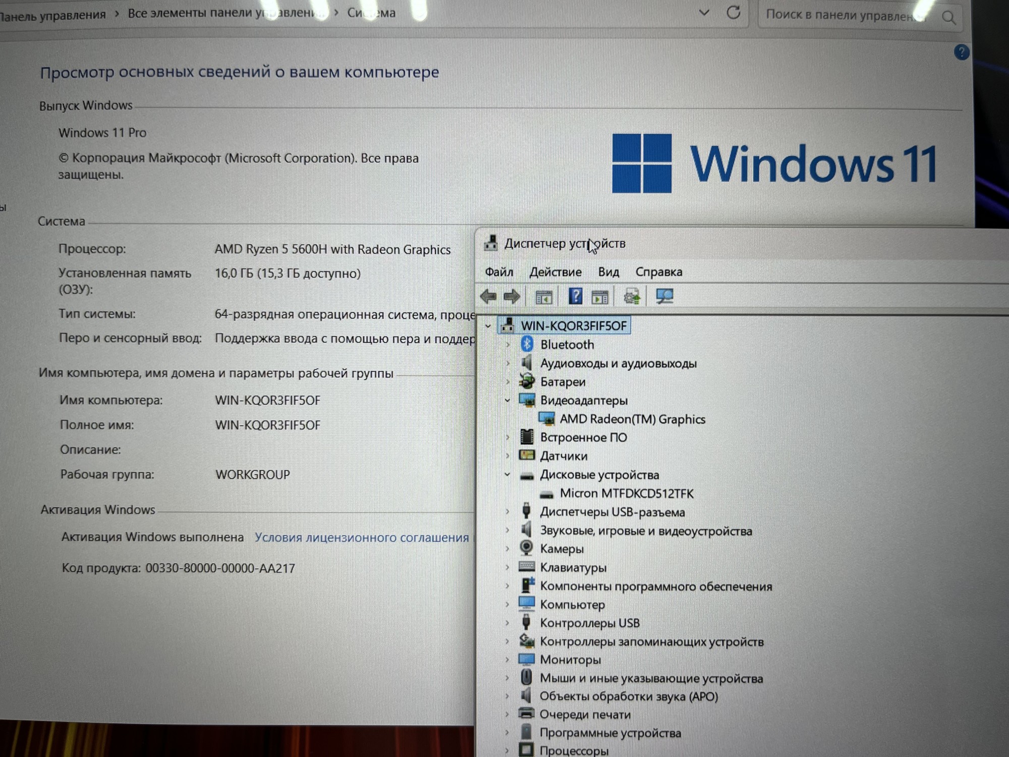Screen dimensions: 1009x757
Task: Open the Справка menu
Action: tap(658, 272)
